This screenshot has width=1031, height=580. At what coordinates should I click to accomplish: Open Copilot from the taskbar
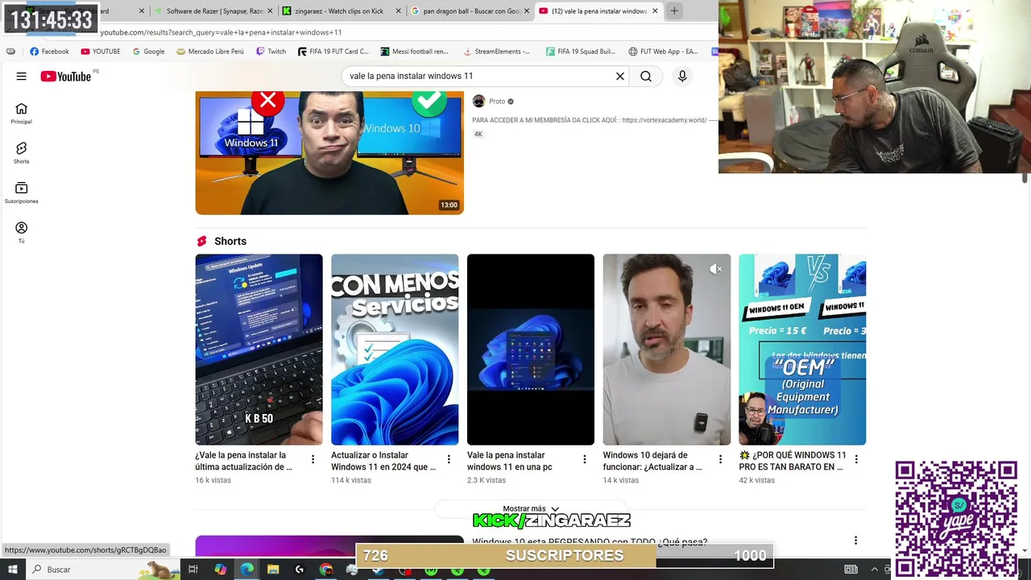point(220,570)
